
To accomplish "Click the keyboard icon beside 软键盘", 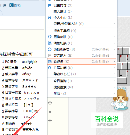I will click(x=50, y=62).
